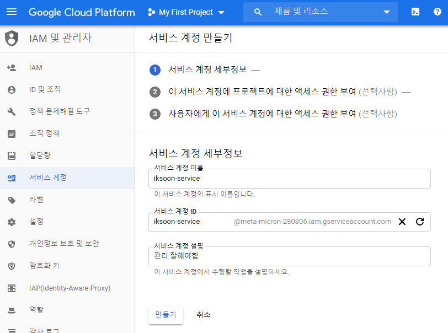Click the 서비스 계정 세부정보 section heading

coord(196,153)
